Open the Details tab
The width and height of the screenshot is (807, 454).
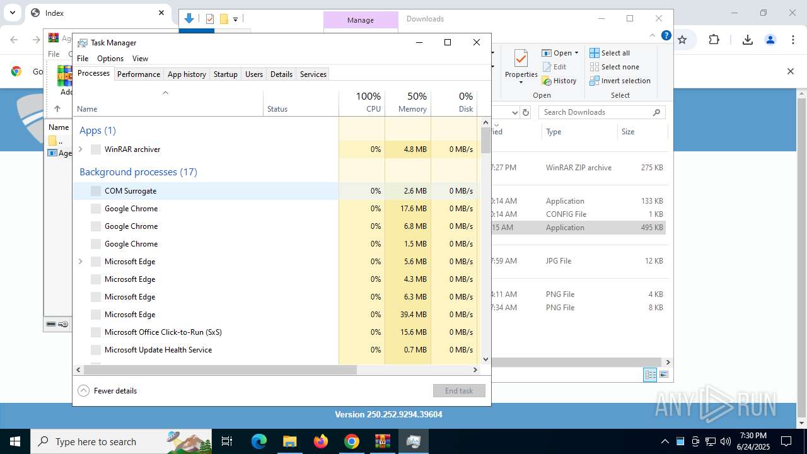pyautogui.click(x=281, y=74)
